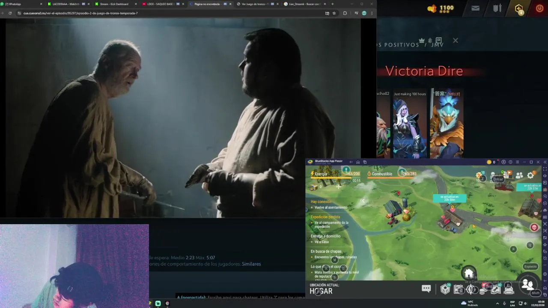Click the 'se actualiza en 23h 58m' label
Screen dimensions: 548x308
[450, 198]
